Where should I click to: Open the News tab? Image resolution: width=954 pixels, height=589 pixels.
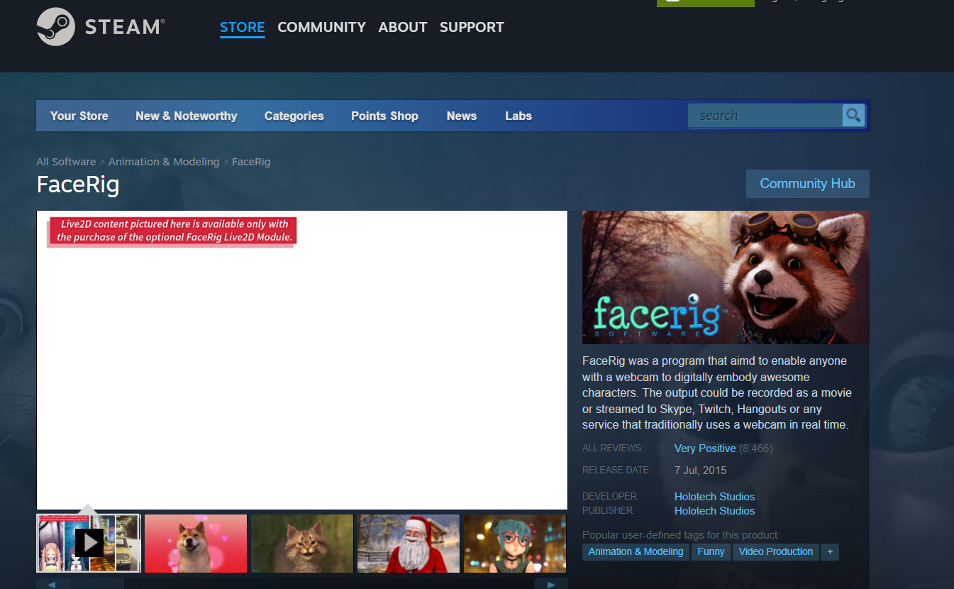click(x=462, y=116)
